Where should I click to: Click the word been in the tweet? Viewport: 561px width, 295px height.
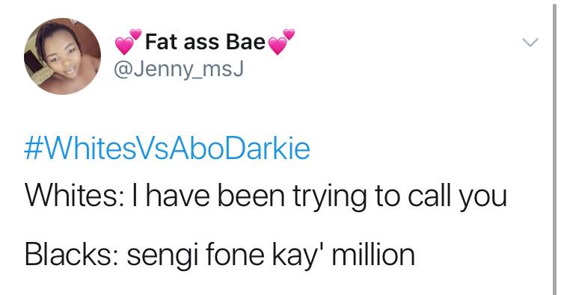251,196
